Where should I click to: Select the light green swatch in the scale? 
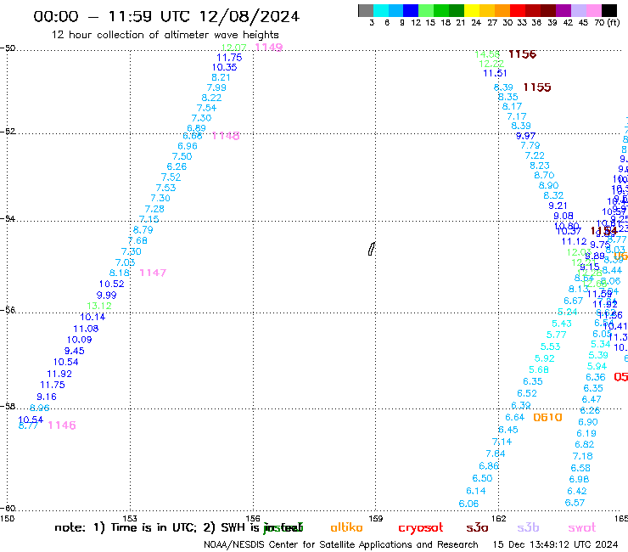pyautogui.click(x=426, y=10)
